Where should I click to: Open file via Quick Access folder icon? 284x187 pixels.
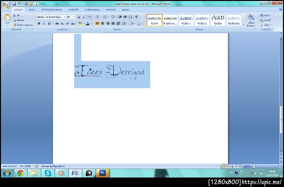click(31, 4)
